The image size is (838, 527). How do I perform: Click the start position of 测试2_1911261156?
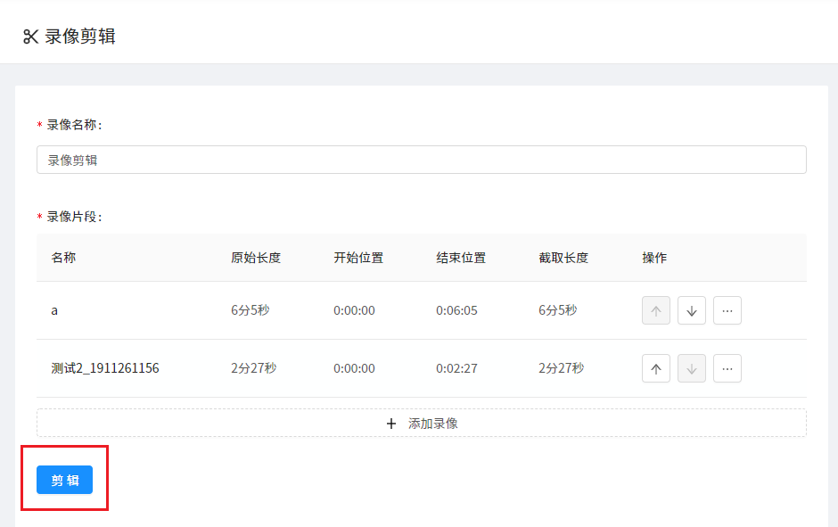354,368
